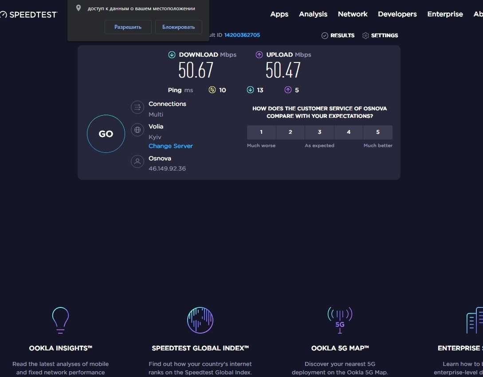Open the Analysis menu
This screenshot has width=483, height=377.
[x=313, y=14]
